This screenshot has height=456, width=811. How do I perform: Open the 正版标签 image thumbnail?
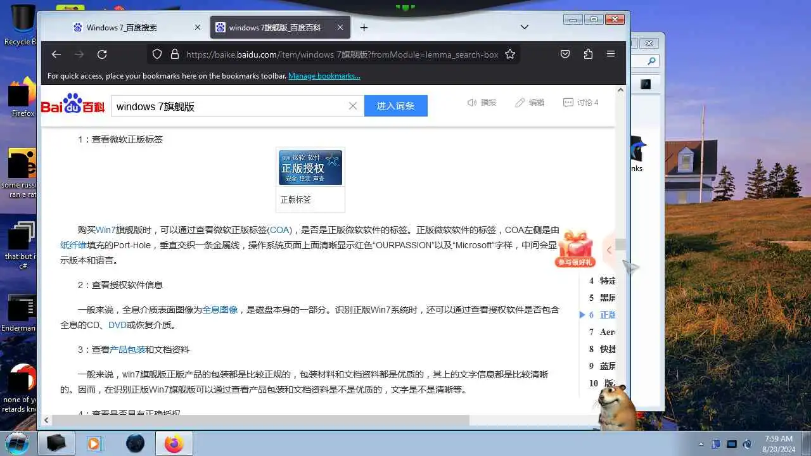pyautogui.click(x=310, y=168)
